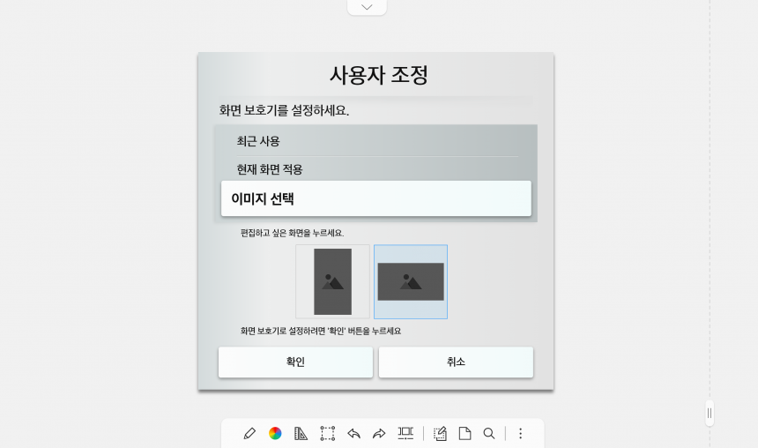Choose the 현재 화면 적용 list option
This screenshot has width=758, height=448.
pyautogui.click(x=376, y=168)
